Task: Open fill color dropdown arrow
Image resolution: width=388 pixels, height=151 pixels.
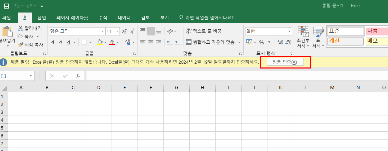Action: point(106,42)
